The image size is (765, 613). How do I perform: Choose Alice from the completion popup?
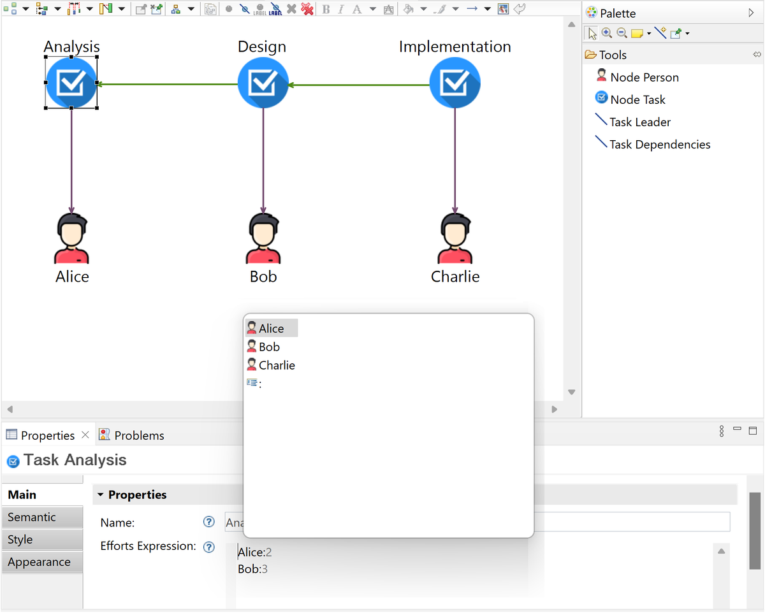coord(272,328)
